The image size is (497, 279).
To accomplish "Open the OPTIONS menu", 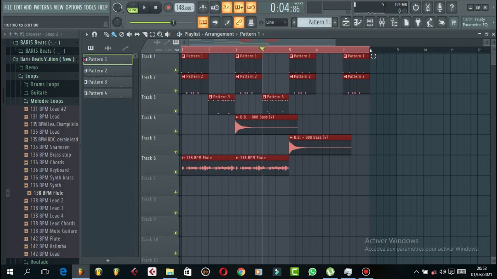I will click(x=74, y=7).
